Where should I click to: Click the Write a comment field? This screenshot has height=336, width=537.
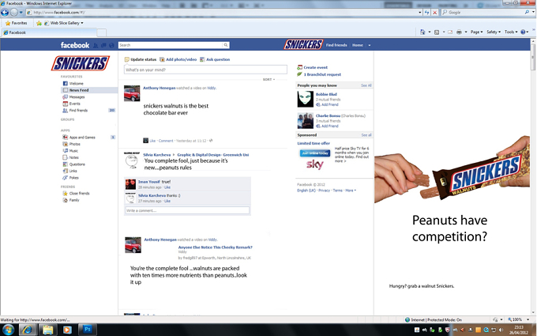point(187,210)
